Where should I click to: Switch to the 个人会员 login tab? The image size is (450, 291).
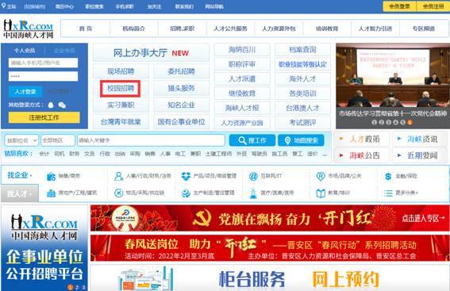[25, 51]
